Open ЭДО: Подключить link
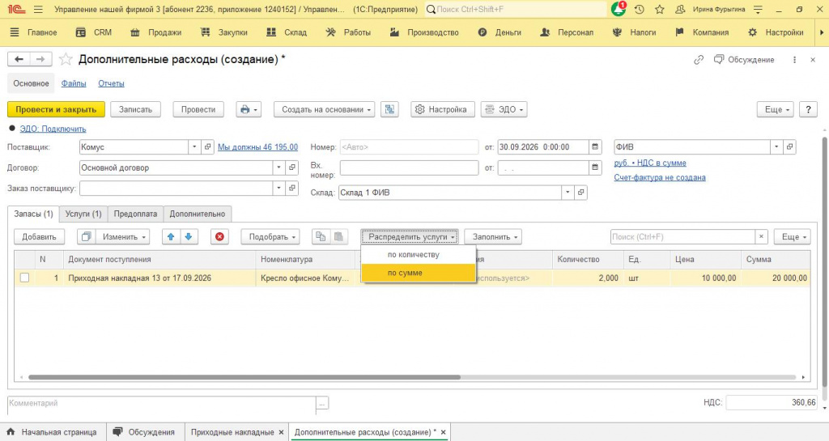 pyautogui.click(x=53, y=129)
